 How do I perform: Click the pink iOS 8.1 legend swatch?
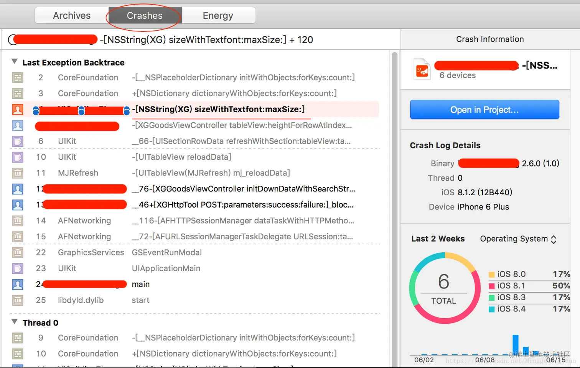491,286
